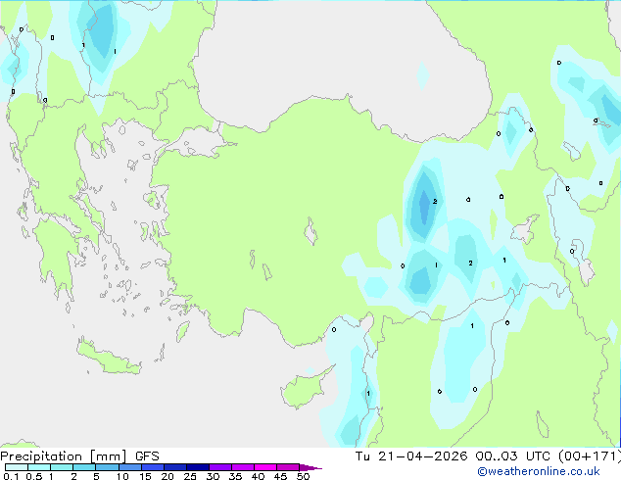Select the "25" legend scale label

click(x=190, y=476)
